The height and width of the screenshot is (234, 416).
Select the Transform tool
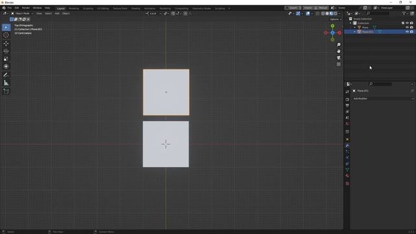click(6, 66)
